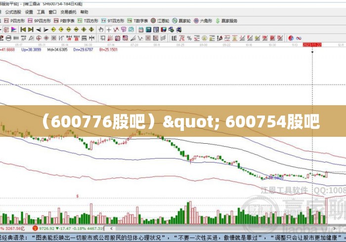Screen dimensions: 346x242
Task: Select the red starburst drawing tool
Action: (46, 38)
